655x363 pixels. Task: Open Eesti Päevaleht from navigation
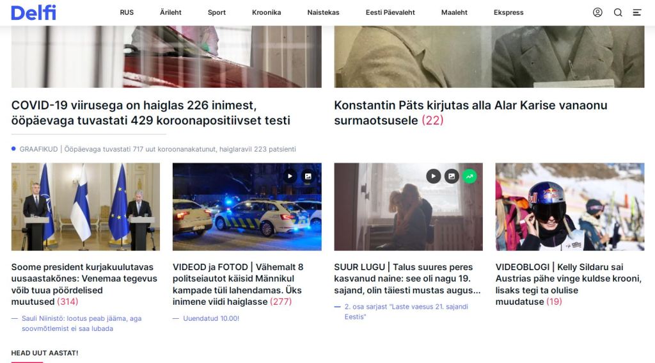tap(390, 13)
